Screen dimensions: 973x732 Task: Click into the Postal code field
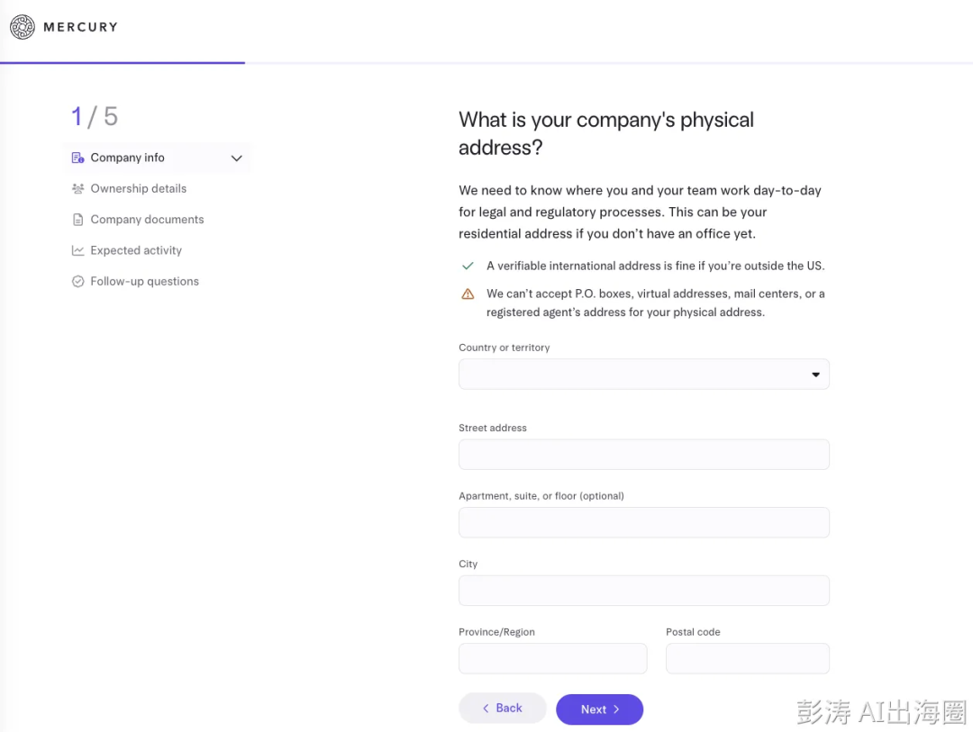pyautogui.click(x=747, y=659)
